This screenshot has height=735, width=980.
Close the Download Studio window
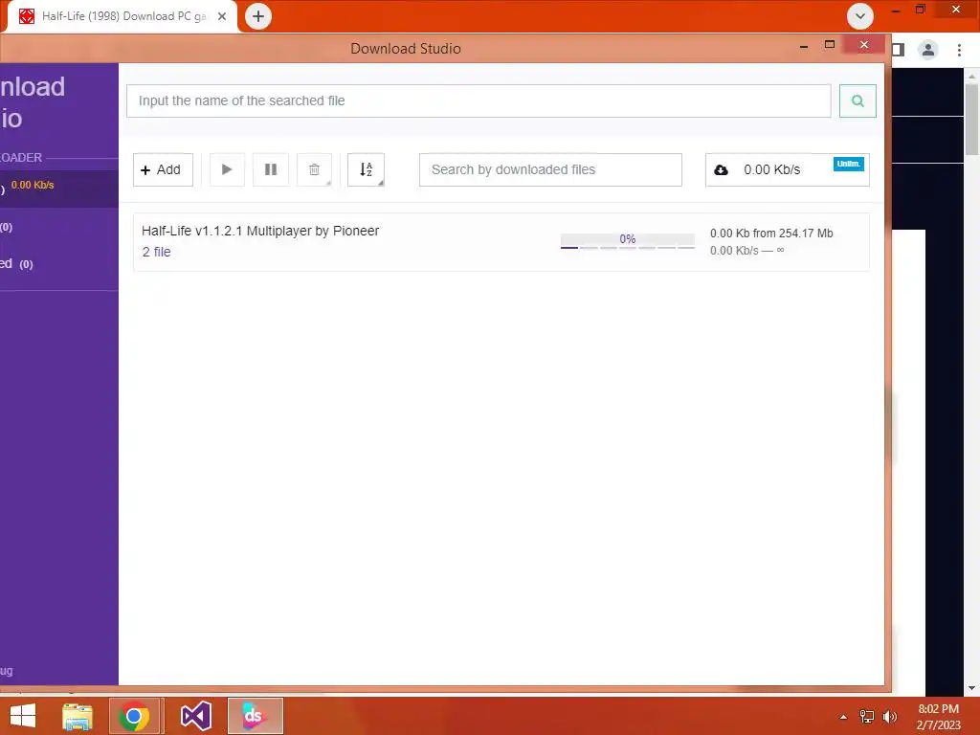tap(864, 44)
